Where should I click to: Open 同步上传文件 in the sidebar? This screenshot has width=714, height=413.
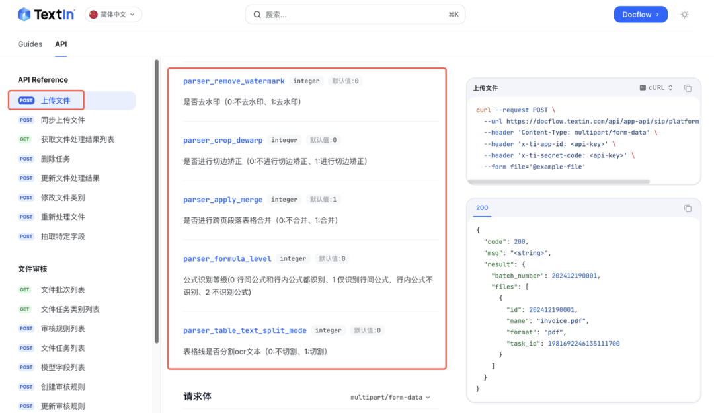[63, 120]
